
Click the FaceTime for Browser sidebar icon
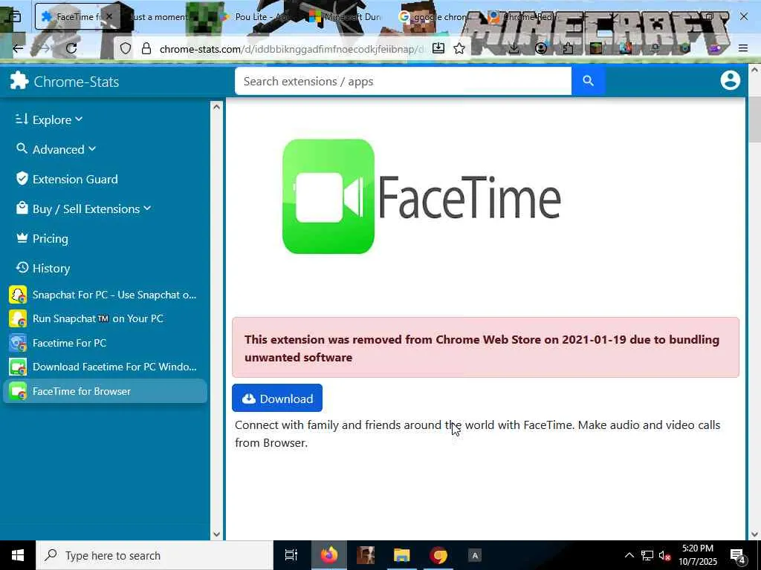[x=18, y=391]
